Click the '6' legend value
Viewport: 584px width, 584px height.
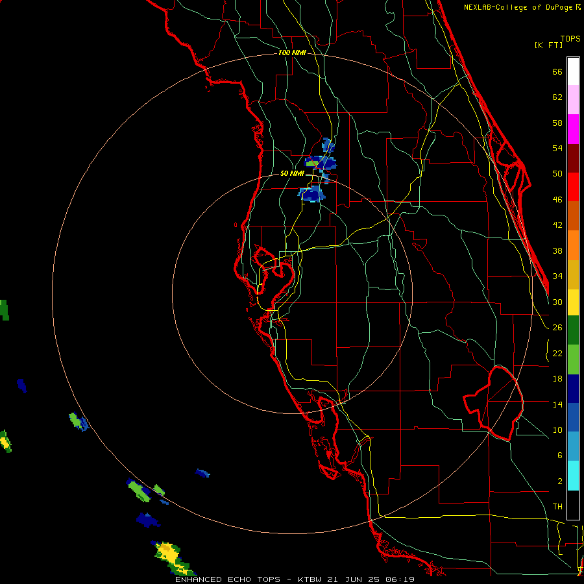pyautogui.click(x=559, y=456)
